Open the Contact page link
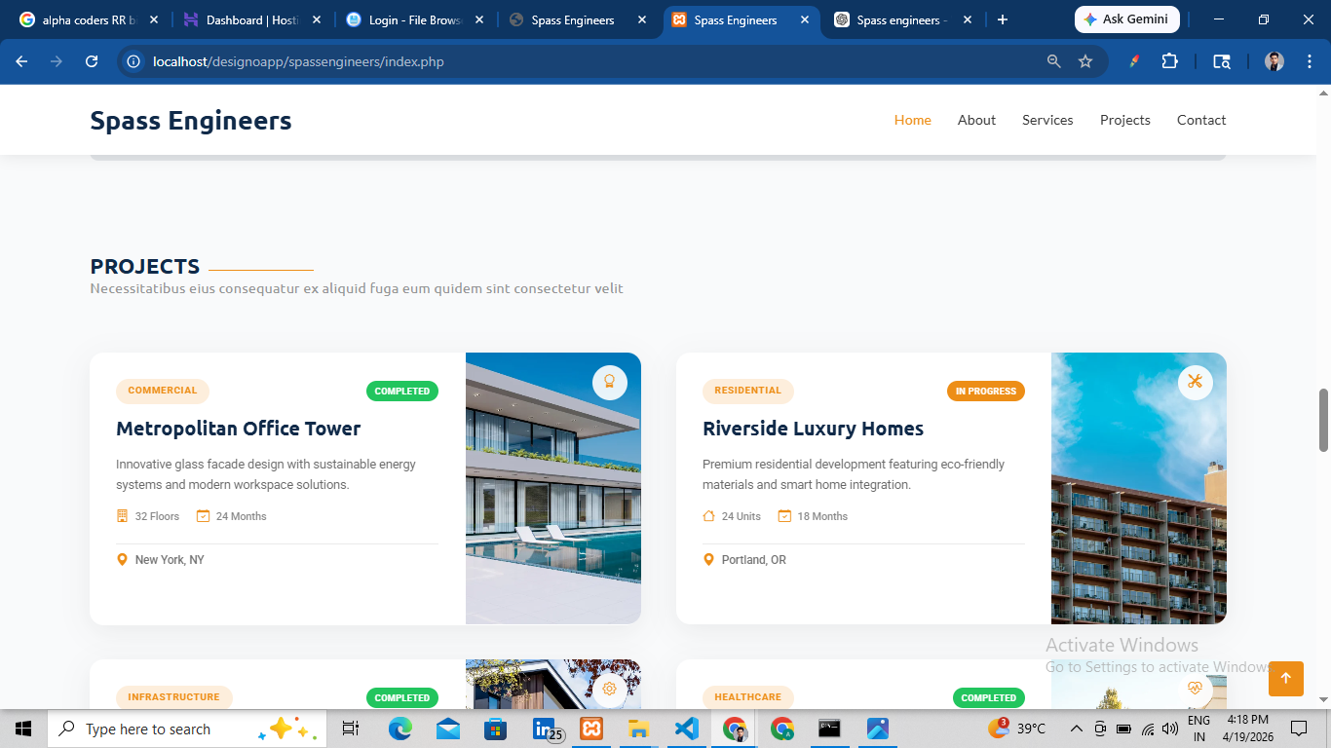Image resolution: width=1331 pixels, height=748 pixels. [1201, 120]
